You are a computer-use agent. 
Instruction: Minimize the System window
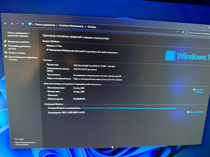point(203,27)
